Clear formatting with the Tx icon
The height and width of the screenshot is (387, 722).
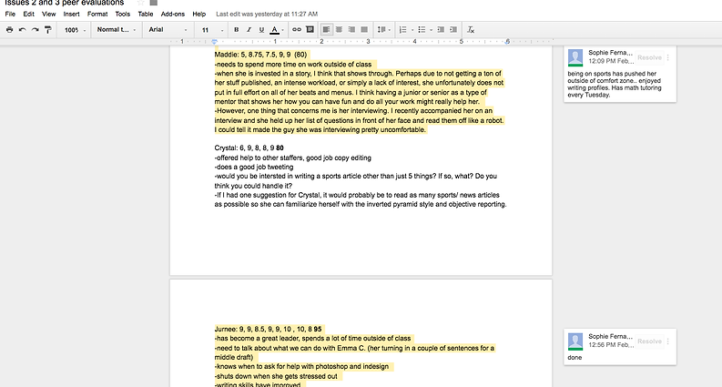point(471,30)
